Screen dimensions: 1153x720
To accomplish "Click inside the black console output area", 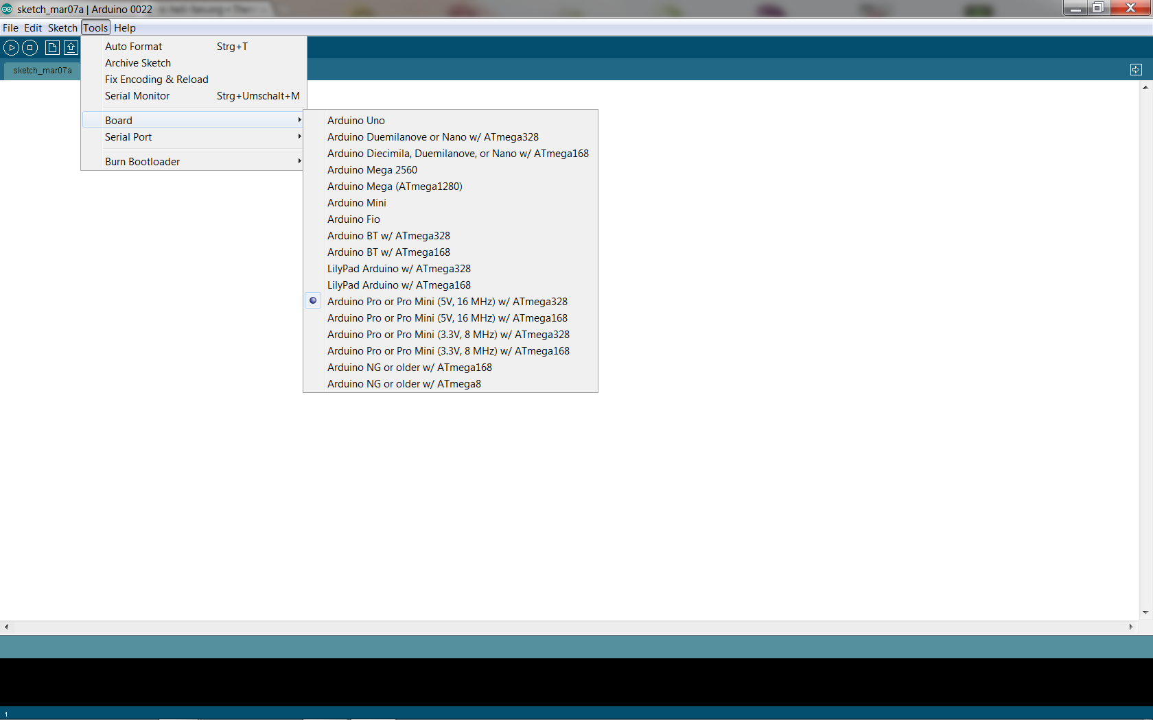I will (x=576, y=682).
